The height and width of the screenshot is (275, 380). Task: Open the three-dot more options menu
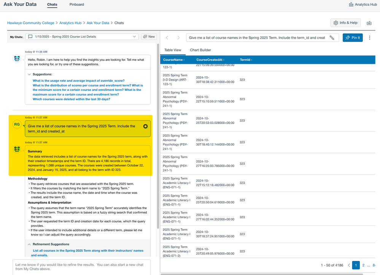coord(370,38)
